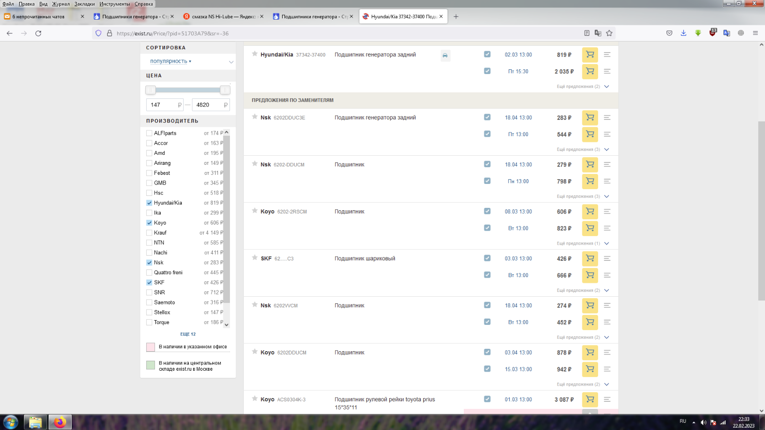Viewport: 765px width, 430px height.
Task: Check the ALFIparts manufacturer filter
Action: coord(149,133)
